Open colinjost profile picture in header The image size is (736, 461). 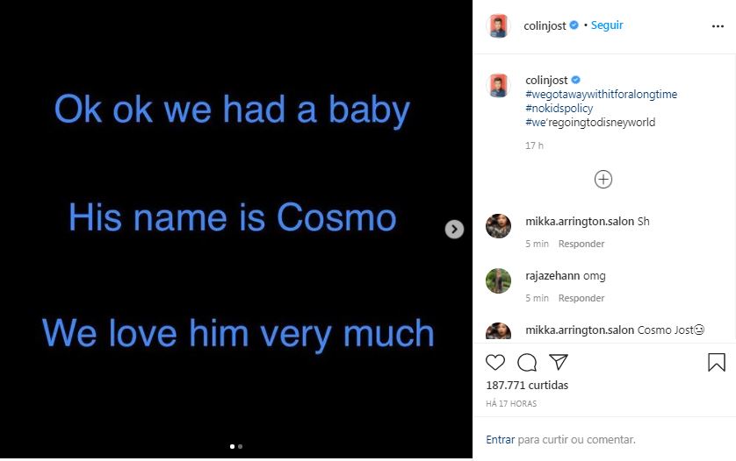tap(498, 25)
